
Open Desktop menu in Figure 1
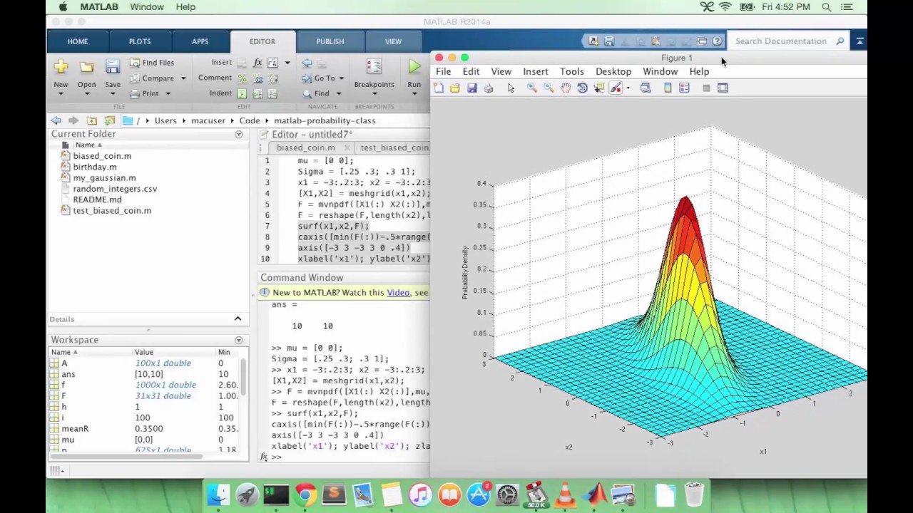click(613, 71)
